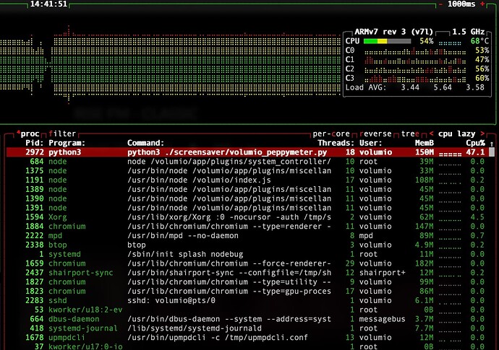Switch to previous sort column with left arrow

tap(431, 134)
